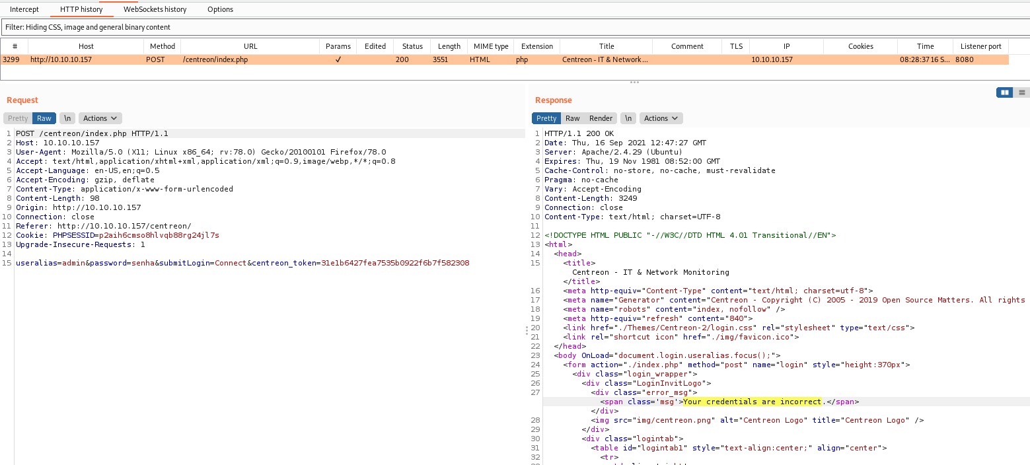Open the Response Actions dropdown
1030x465 pixels.
(x=661, y=118)
